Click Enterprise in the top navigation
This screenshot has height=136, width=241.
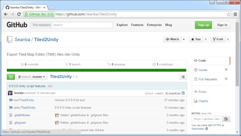(154, 25)
